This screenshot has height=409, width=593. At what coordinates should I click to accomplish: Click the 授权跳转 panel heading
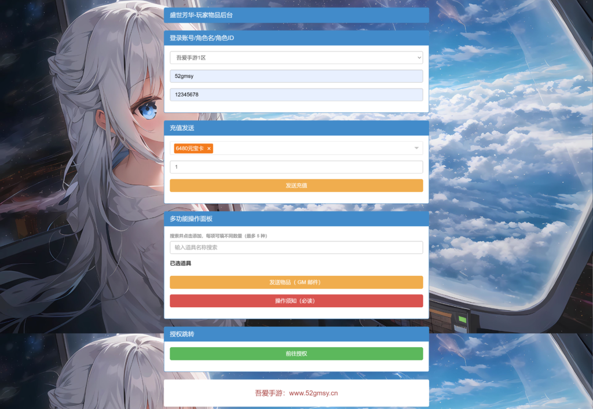click(182, 334)
